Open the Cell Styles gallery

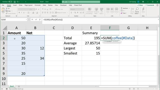pyautogui.click(x=101, y=11)
